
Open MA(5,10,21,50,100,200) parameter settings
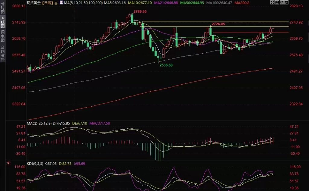click(x=83, y=3)
